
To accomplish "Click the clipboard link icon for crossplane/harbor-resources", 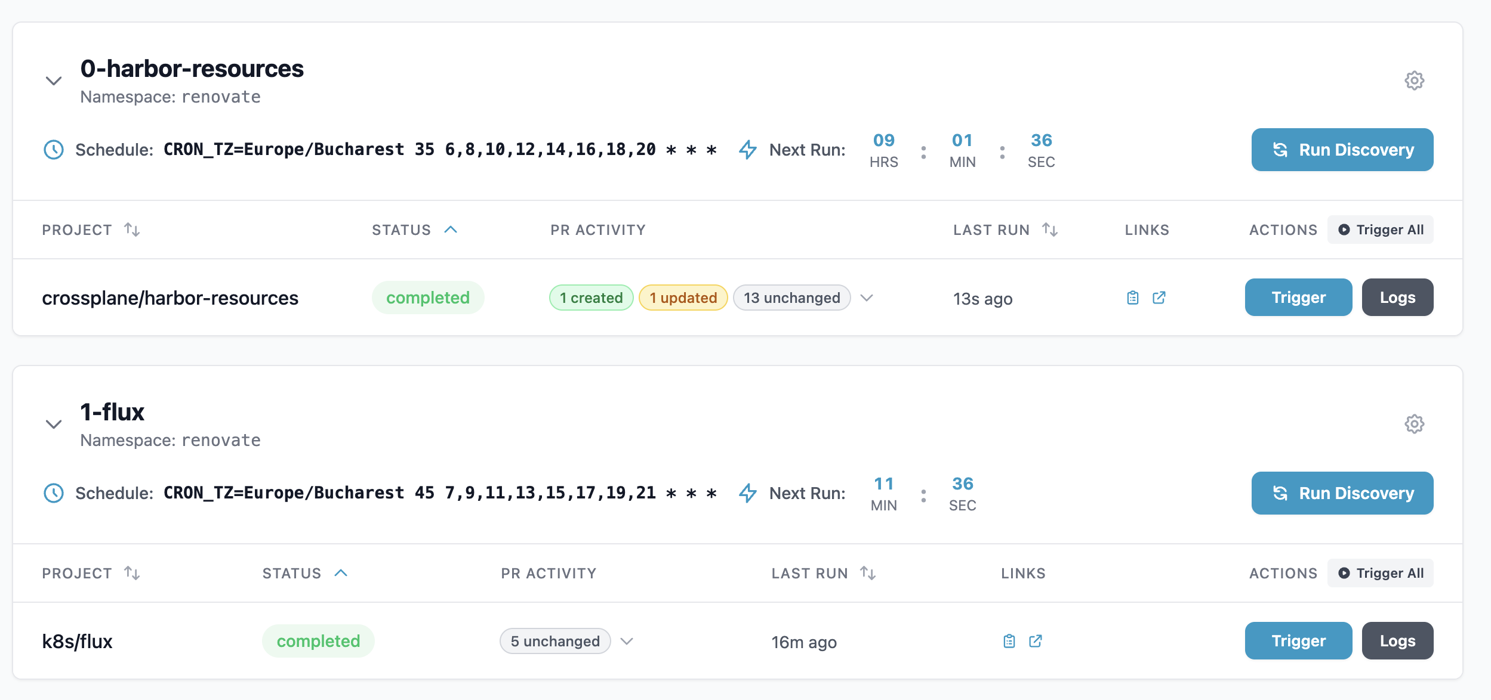I will (x=1133, y=298).
